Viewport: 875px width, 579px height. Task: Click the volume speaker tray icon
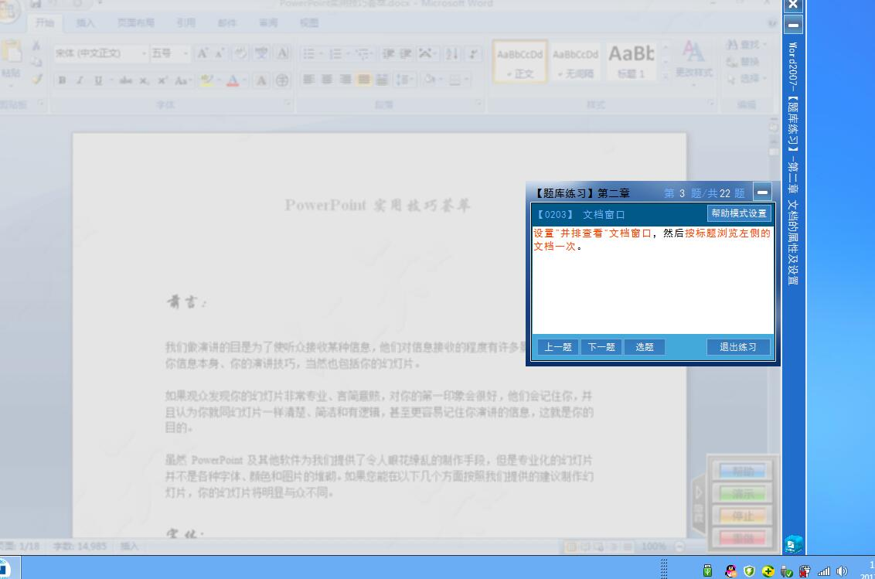click(842, 571)
